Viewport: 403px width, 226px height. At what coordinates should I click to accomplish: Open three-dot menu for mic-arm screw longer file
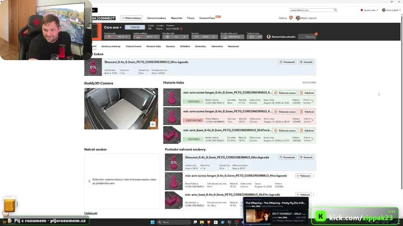pos(314,176)
